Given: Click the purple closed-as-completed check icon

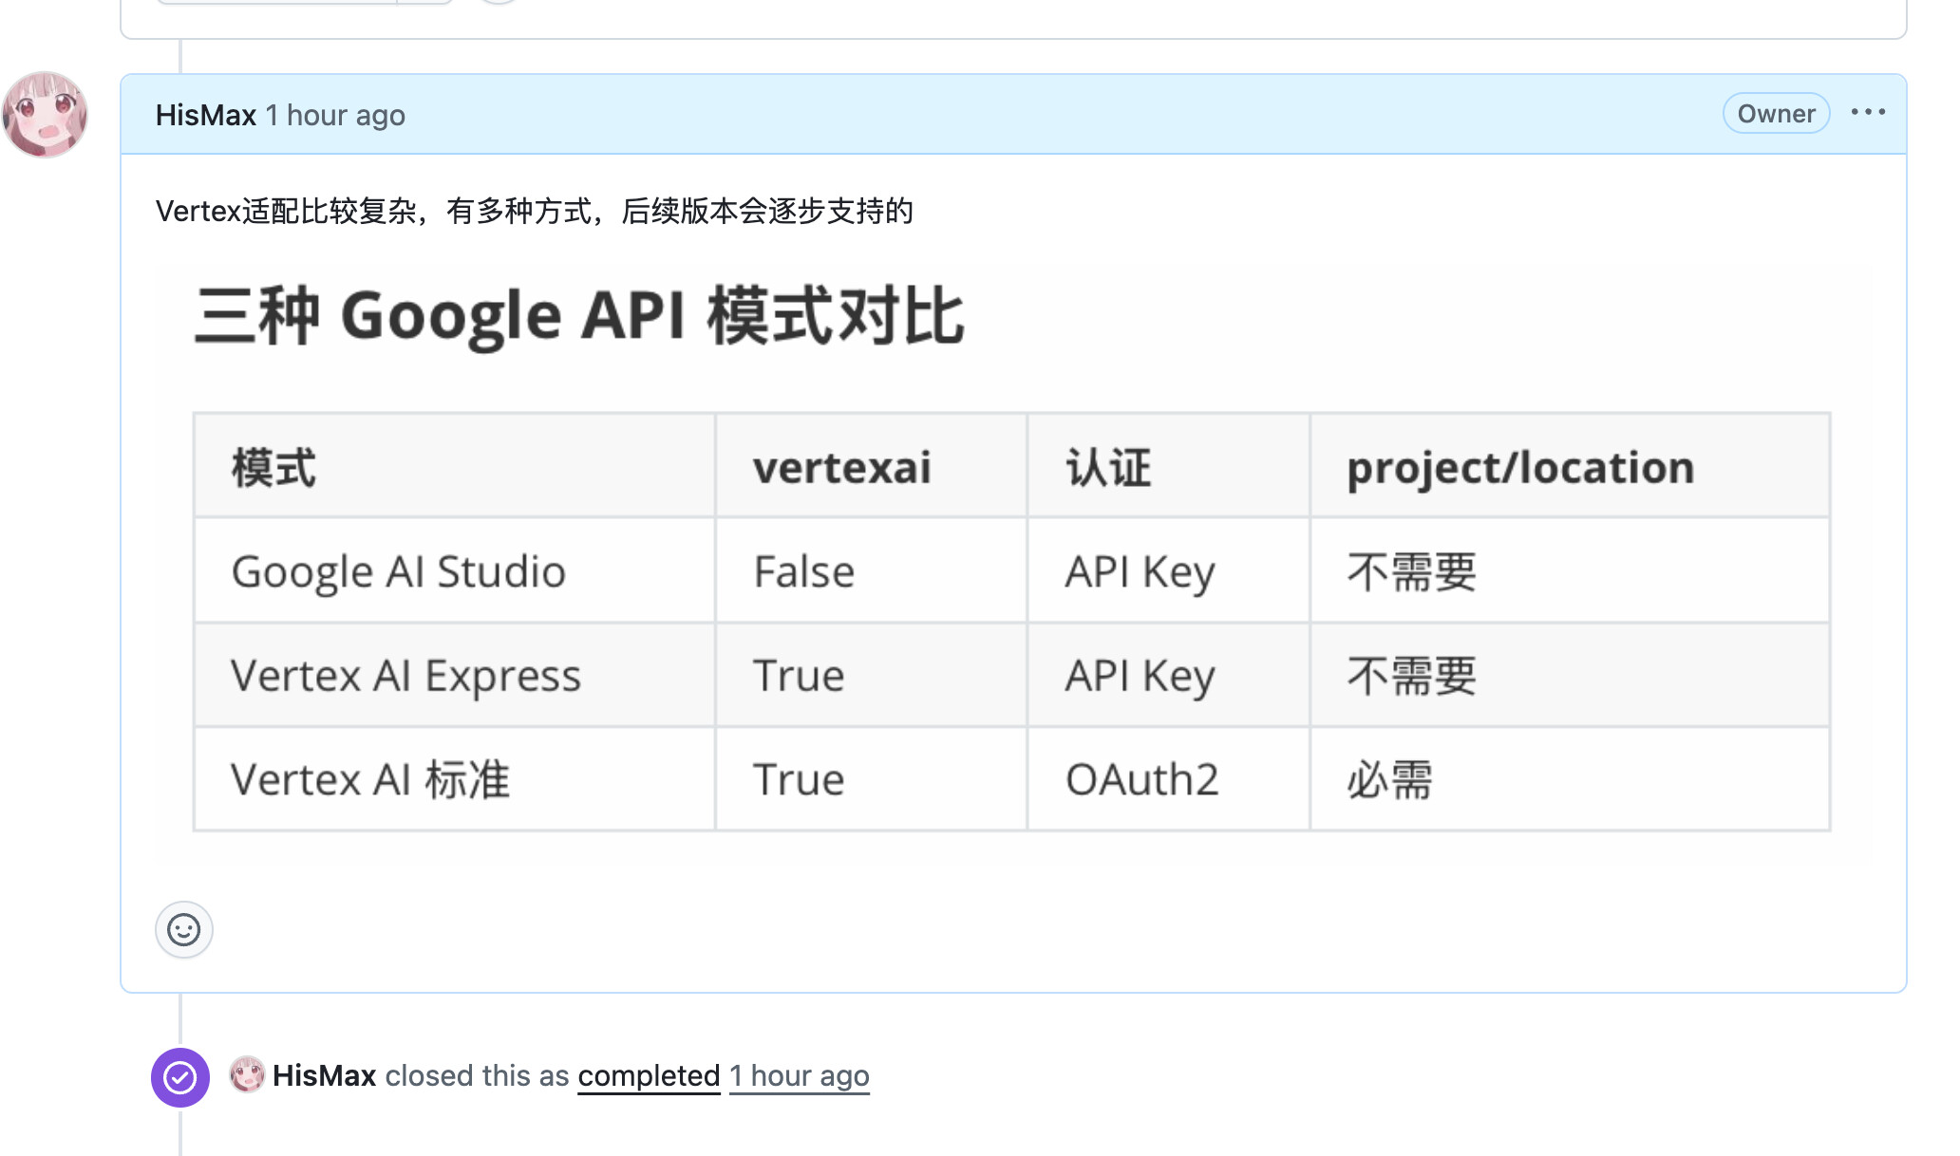Looking at the screenshot, I should 180,1077.
